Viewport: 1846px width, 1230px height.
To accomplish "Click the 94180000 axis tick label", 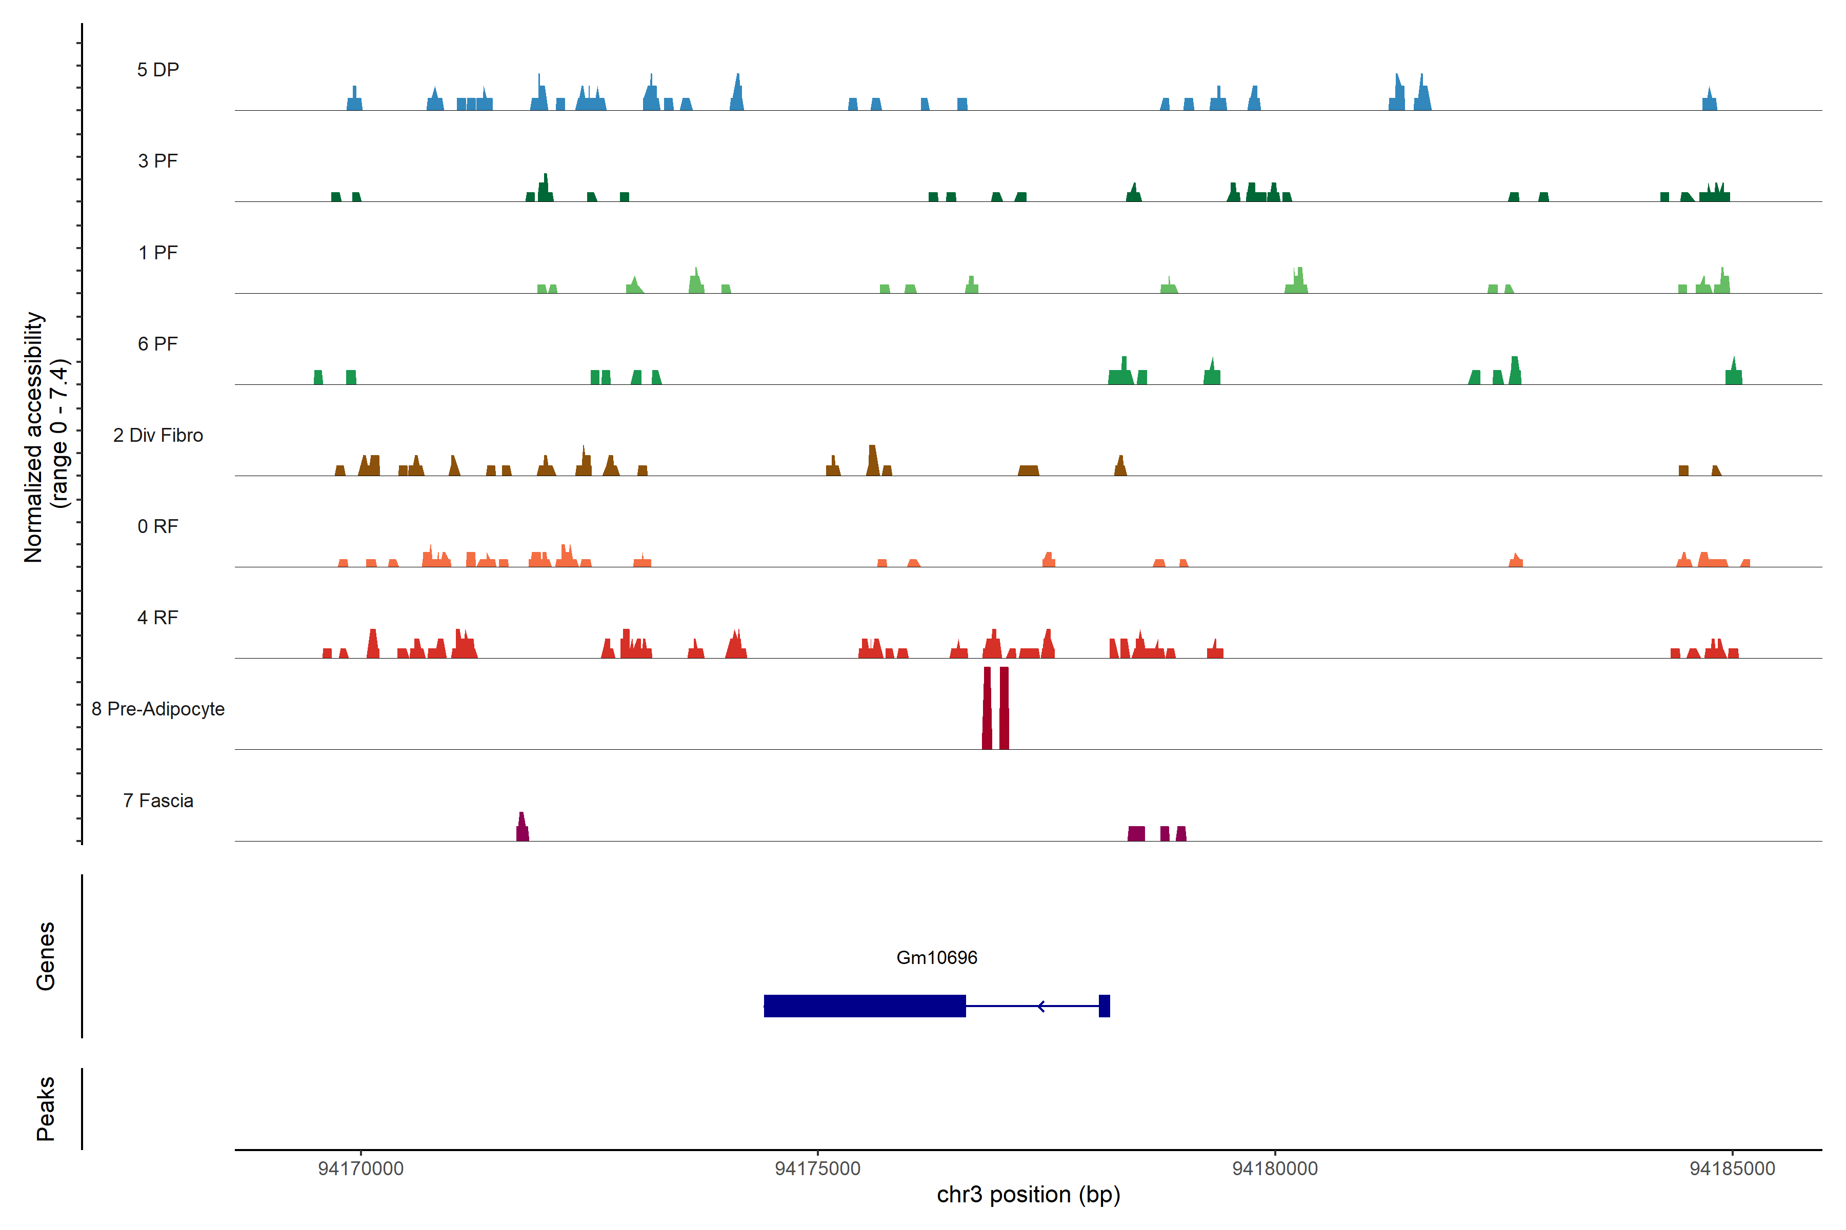I will (1275, 1168).
